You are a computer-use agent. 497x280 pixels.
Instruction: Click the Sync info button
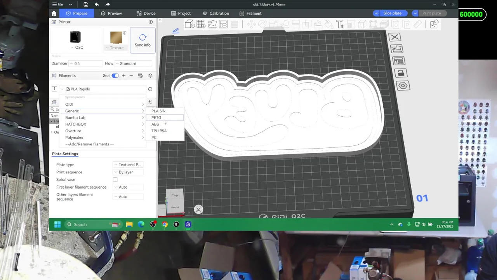tap(142, 40)
